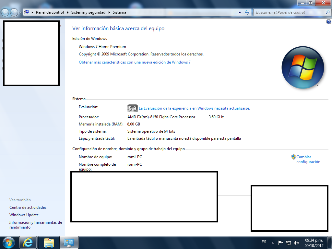Open Windows Update link
This screenshot has height=249, width=332.
(24, 215)
